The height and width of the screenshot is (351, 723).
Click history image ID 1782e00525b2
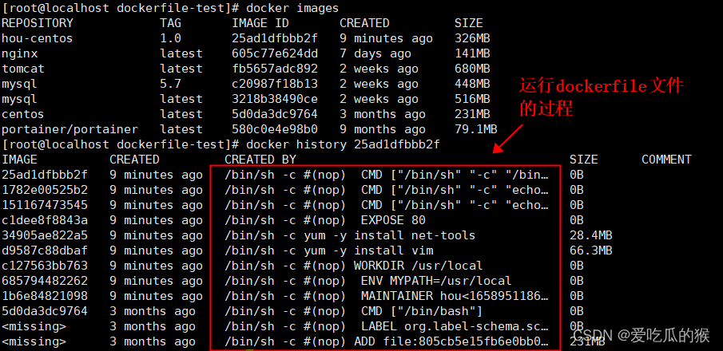pyautogui.click(x=44, y=190)
